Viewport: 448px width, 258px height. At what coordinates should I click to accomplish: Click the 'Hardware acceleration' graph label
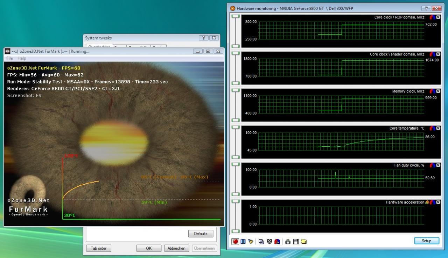click(x=405, y=202)
